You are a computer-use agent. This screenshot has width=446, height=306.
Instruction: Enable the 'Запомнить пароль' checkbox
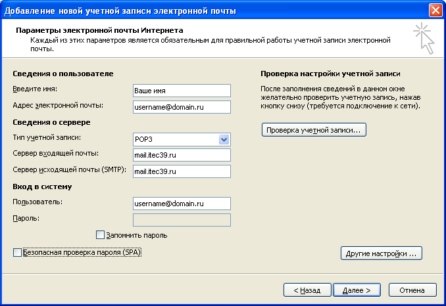[101, 235]
